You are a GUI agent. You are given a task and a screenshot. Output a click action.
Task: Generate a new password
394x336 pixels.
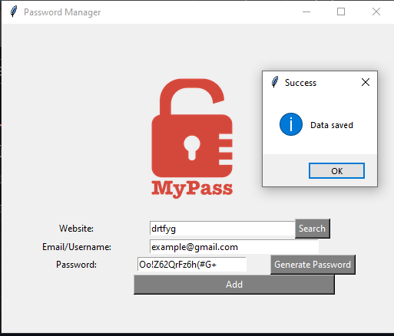click(313, 265)
